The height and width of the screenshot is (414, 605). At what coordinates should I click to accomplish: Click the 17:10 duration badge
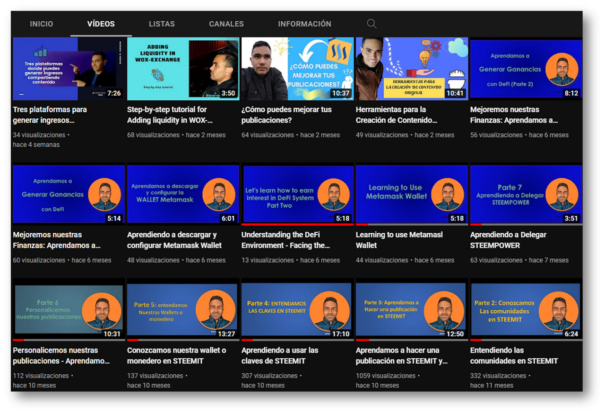point(341,334)
